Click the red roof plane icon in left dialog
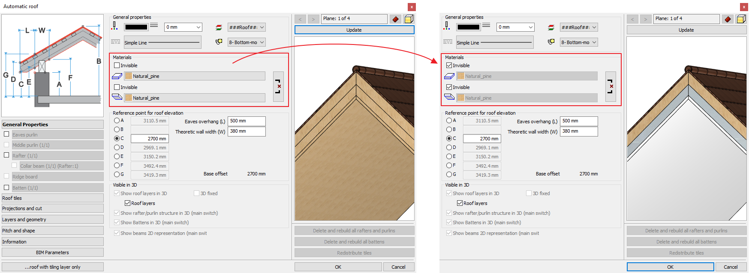 click(395, 19)
